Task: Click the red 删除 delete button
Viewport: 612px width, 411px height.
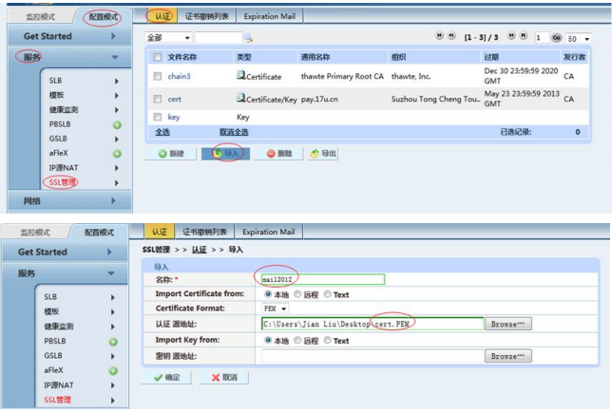Action: click(278, 153)
